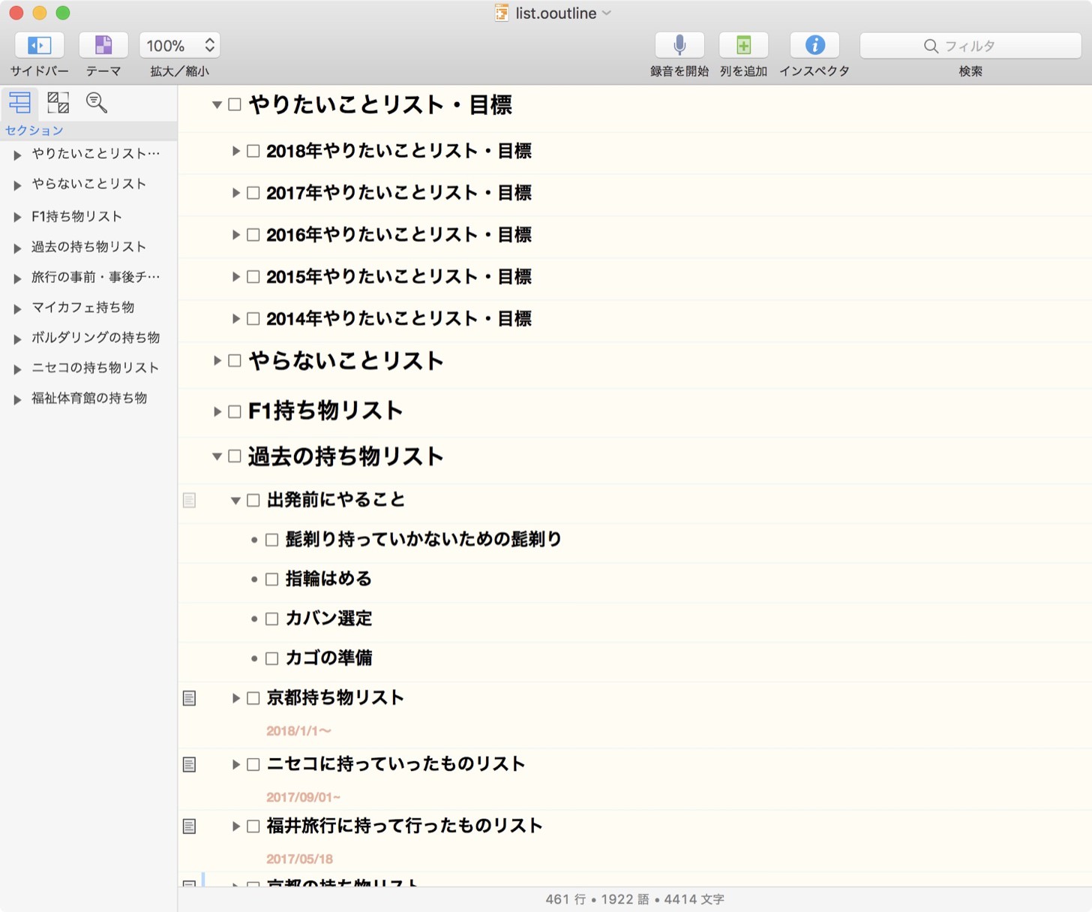
Task: Tick the カバン選定 checkbox
Action: point(272,619)
